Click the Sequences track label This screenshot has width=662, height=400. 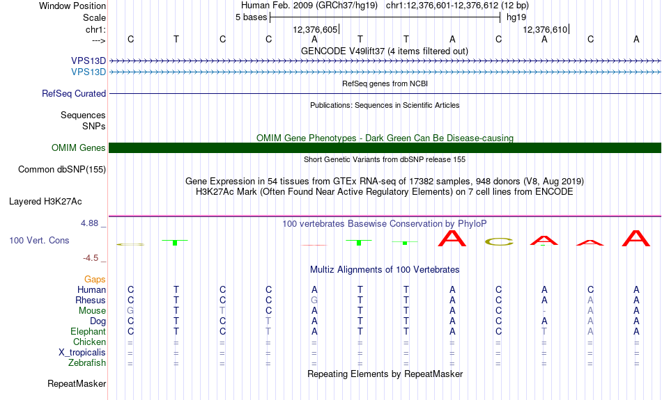click(x=83, y=115)
